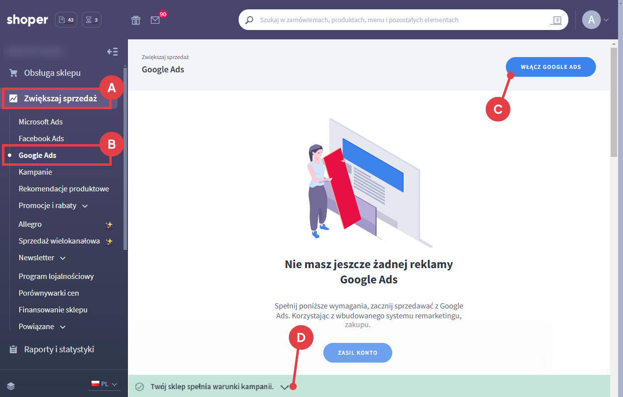Collapse the sidebar with the arrow-lines icon

click(112, 52)
